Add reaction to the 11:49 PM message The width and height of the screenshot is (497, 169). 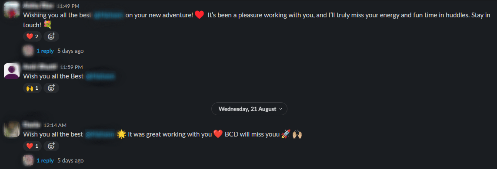(51, 37)
